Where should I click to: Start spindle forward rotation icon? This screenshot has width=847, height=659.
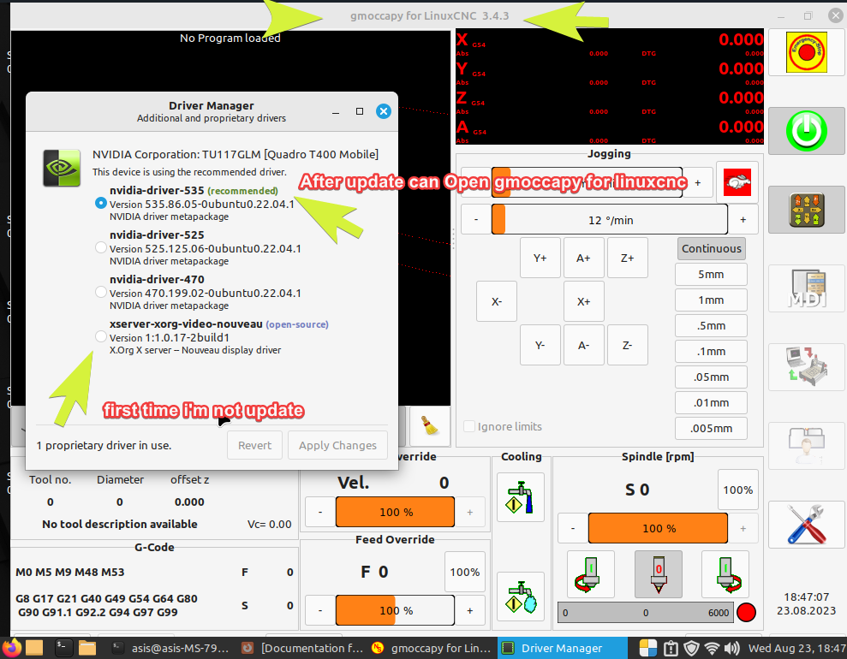click(725, 574)
